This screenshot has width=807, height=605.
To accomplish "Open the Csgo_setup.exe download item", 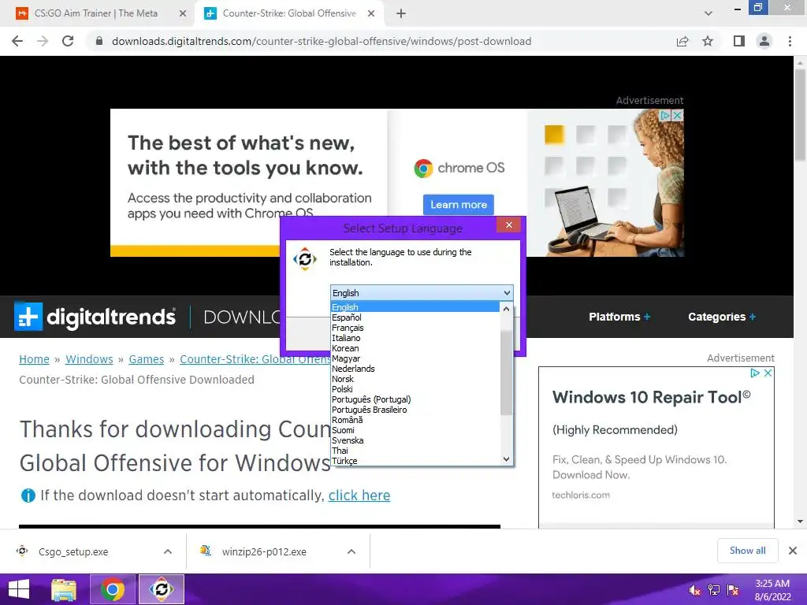I will coord(73,551).
